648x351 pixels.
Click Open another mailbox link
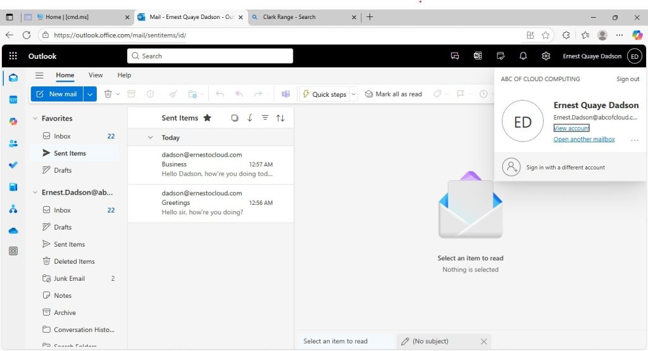click(584, 139)
